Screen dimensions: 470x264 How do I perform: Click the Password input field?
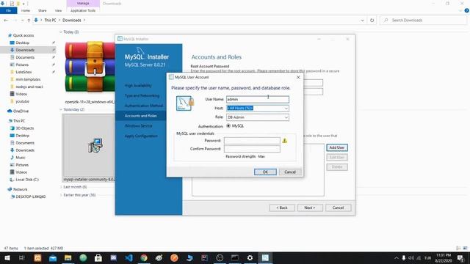coord(252,141)
